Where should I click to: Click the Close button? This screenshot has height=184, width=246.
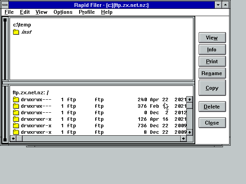click(x=212, y=123)
